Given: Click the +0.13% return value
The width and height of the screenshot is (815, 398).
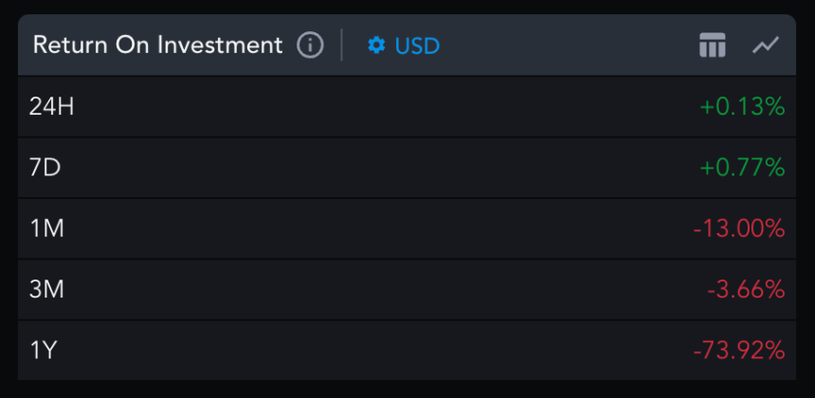Looking at the screenshot, I should pos(742,107).
